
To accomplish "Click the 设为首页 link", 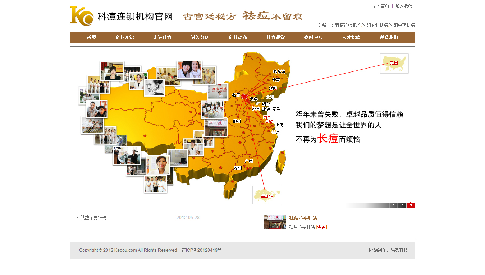I will coord(380,6).
